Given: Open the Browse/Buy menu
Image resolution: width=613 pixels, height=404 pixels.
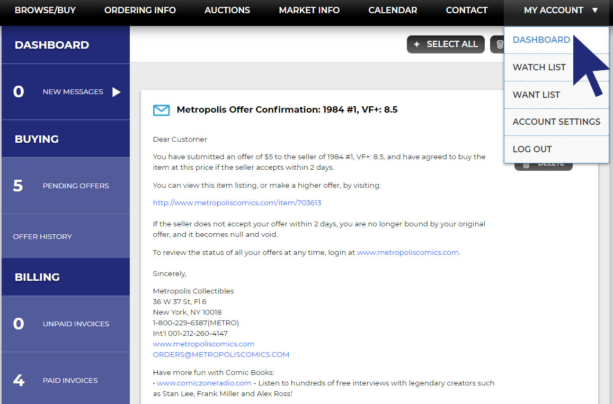Looking at the screenshot, I should click(46, 10).
